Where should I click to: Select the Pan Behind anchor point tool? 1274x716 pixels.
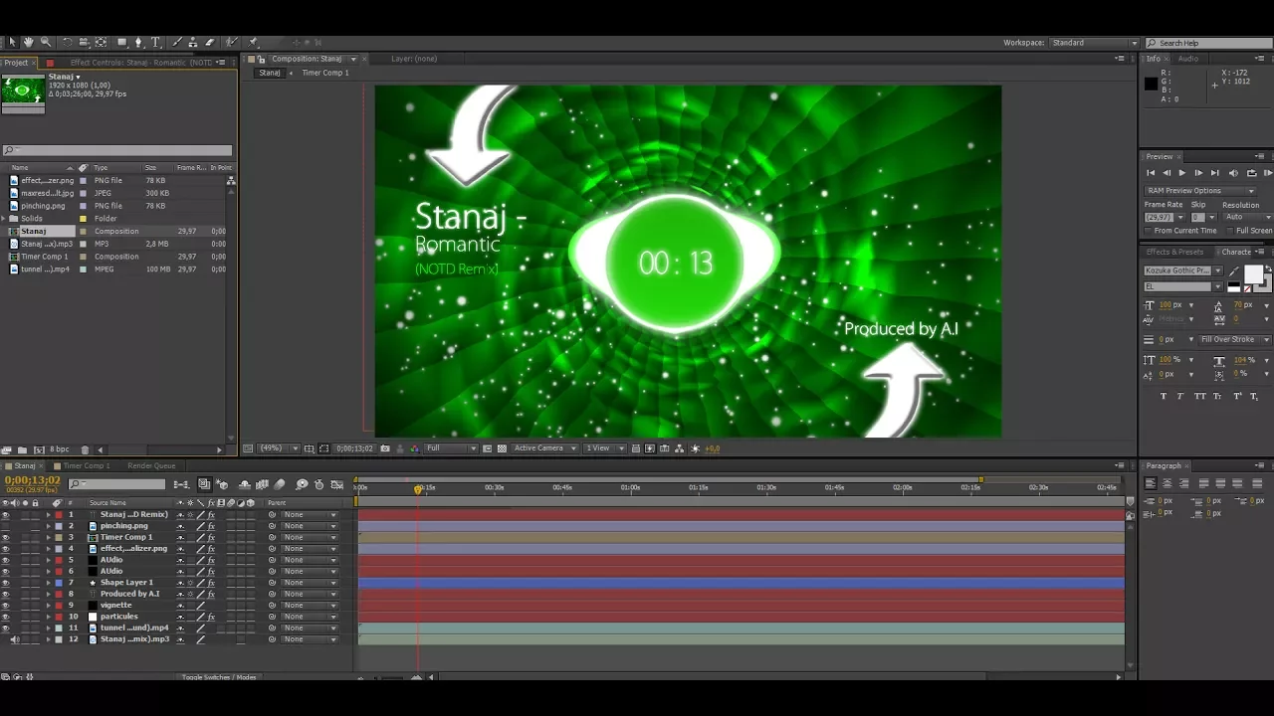tap(101, 43)
